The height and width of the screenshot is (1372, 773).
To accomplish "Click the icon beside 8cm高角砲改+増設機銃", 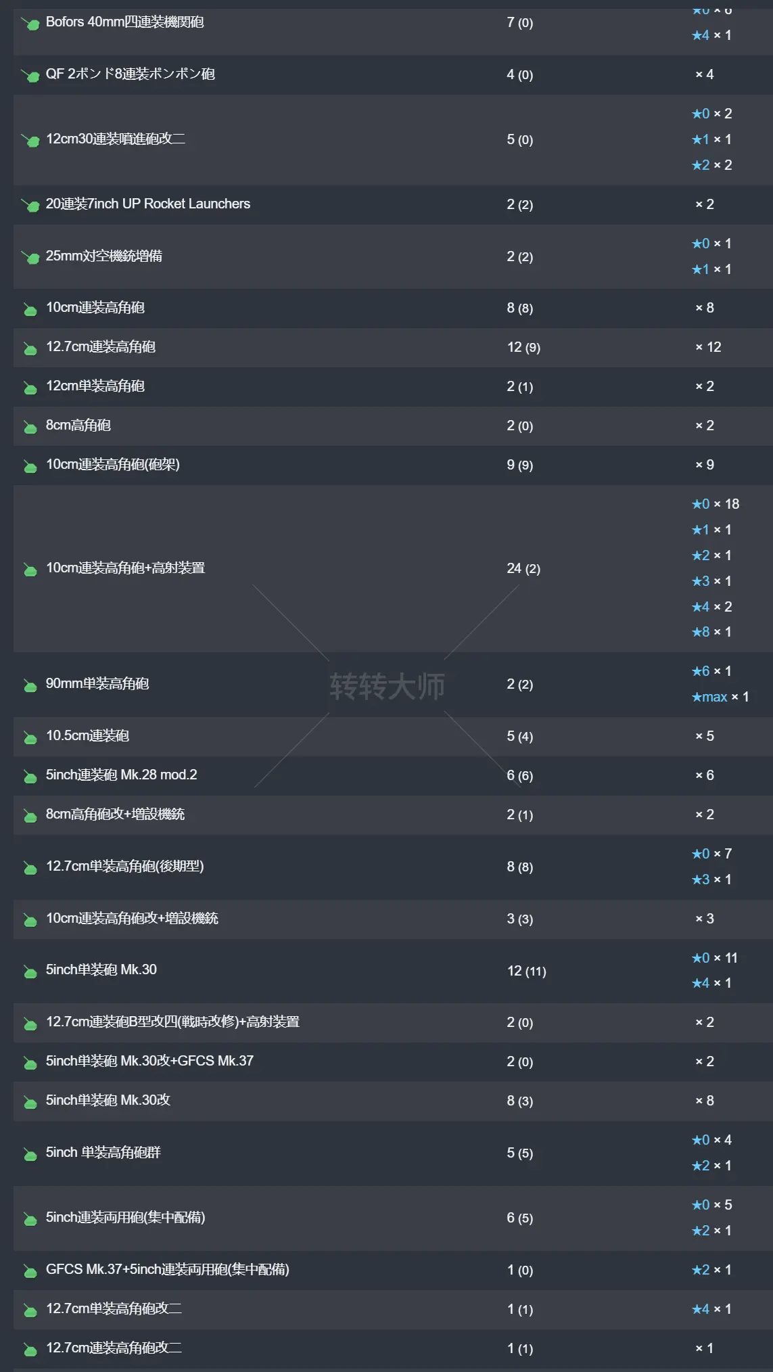I will [30, 816].
